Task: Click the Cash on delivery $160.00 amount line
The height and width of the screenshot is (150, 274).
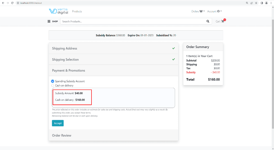Action: tap(70, 100)
